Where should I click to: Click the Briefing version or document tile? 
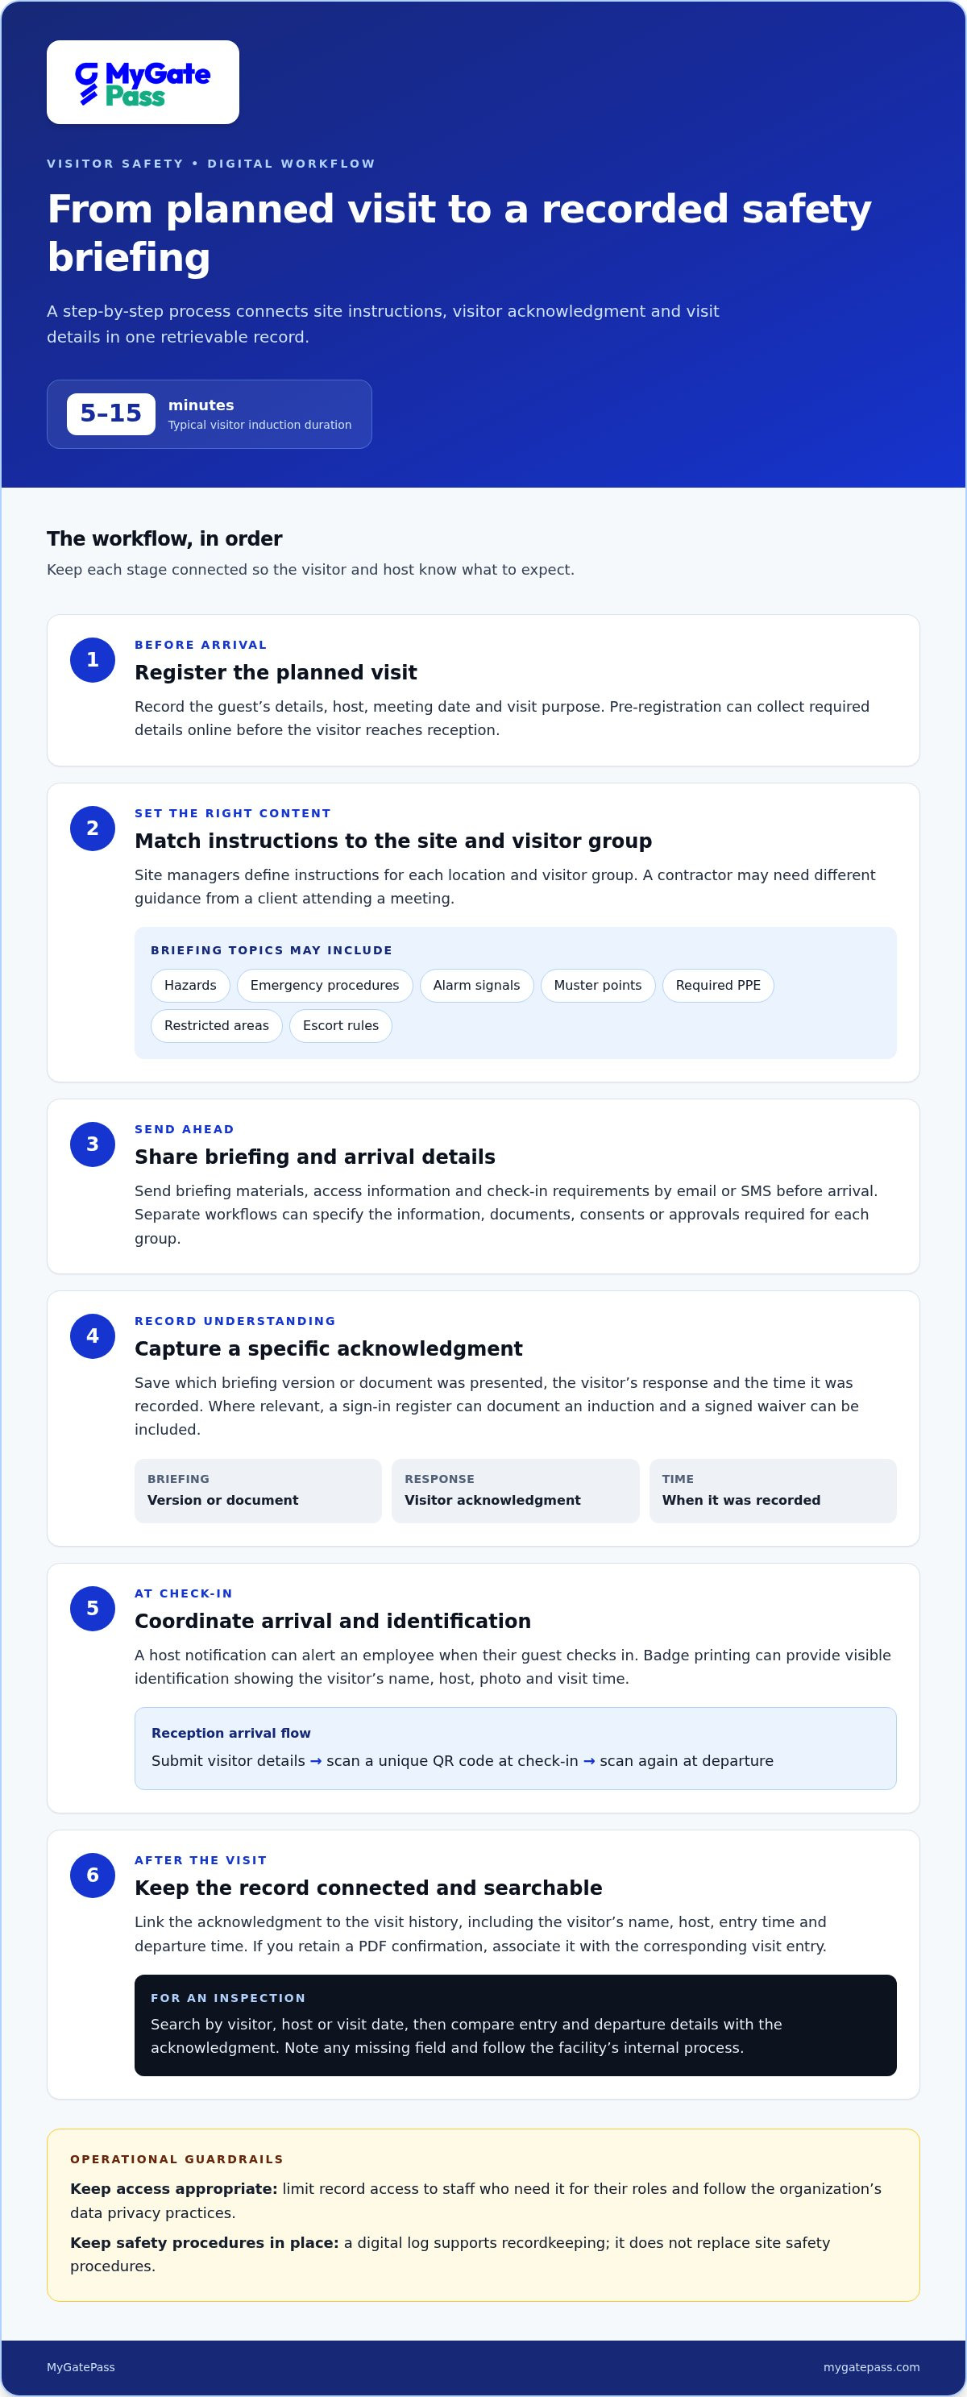(258, 1491)
